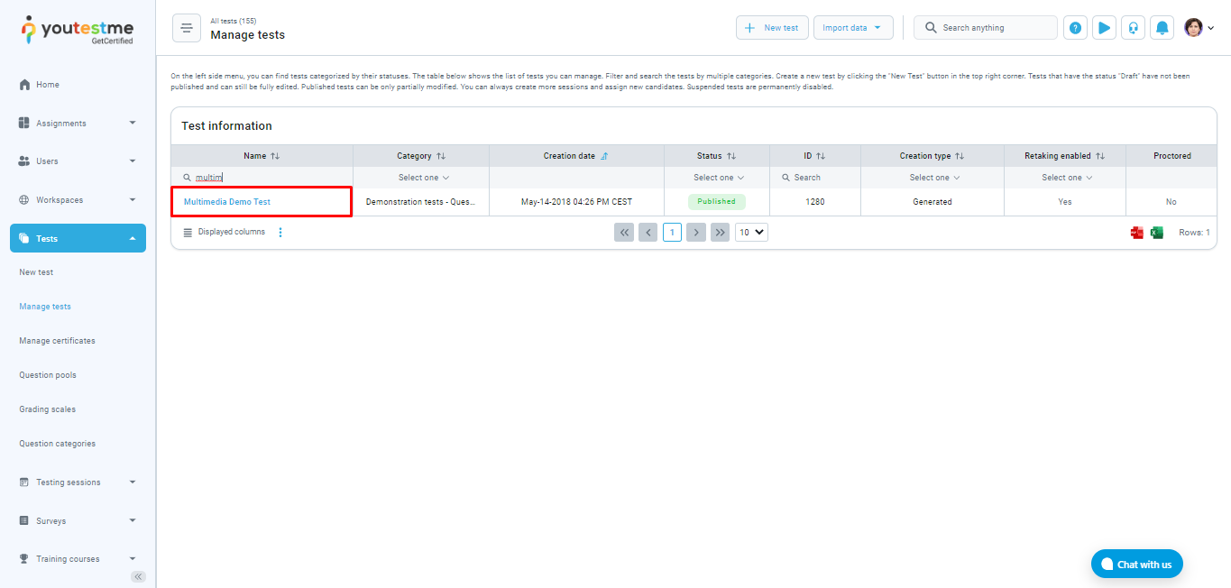
Task: Open the notifications bell icon
Action: pos(1162,28)
